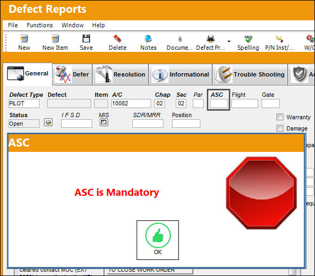
Task: Click the I F S D input field
Action: point(77,124)
